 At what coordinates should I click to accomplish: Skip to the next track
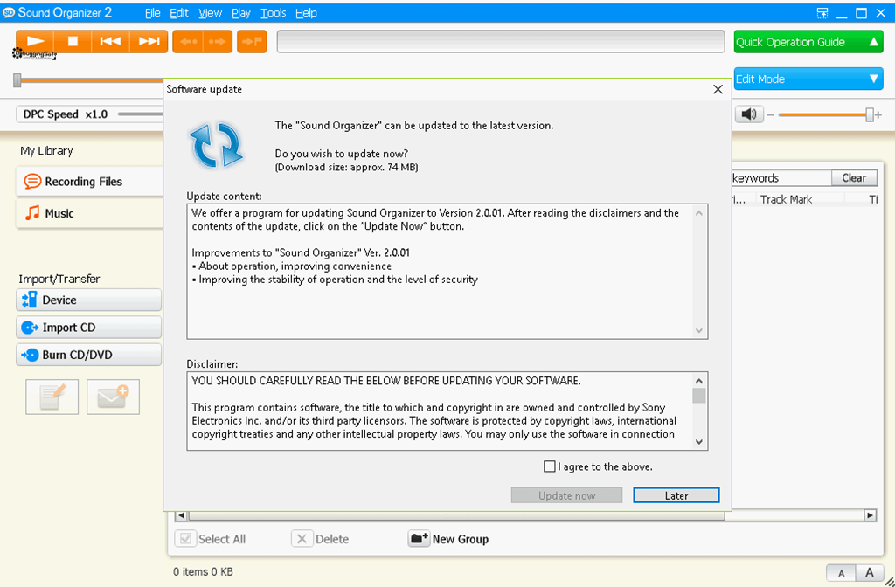pyautogui.click(x=149, y=41)
